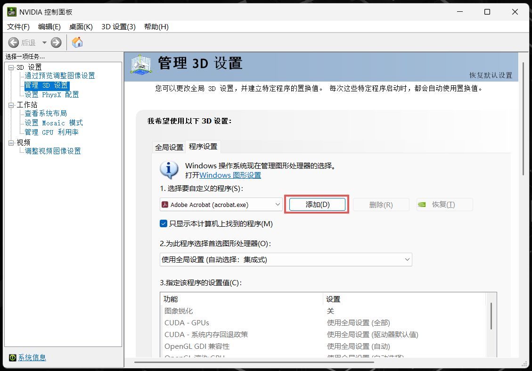Click the Home icon in toolbar
Viewport: 532px width, 371px height.
click(77, 42)
